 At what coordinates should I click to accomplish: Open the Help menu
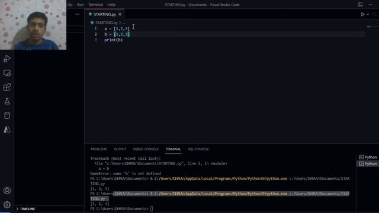111,5
